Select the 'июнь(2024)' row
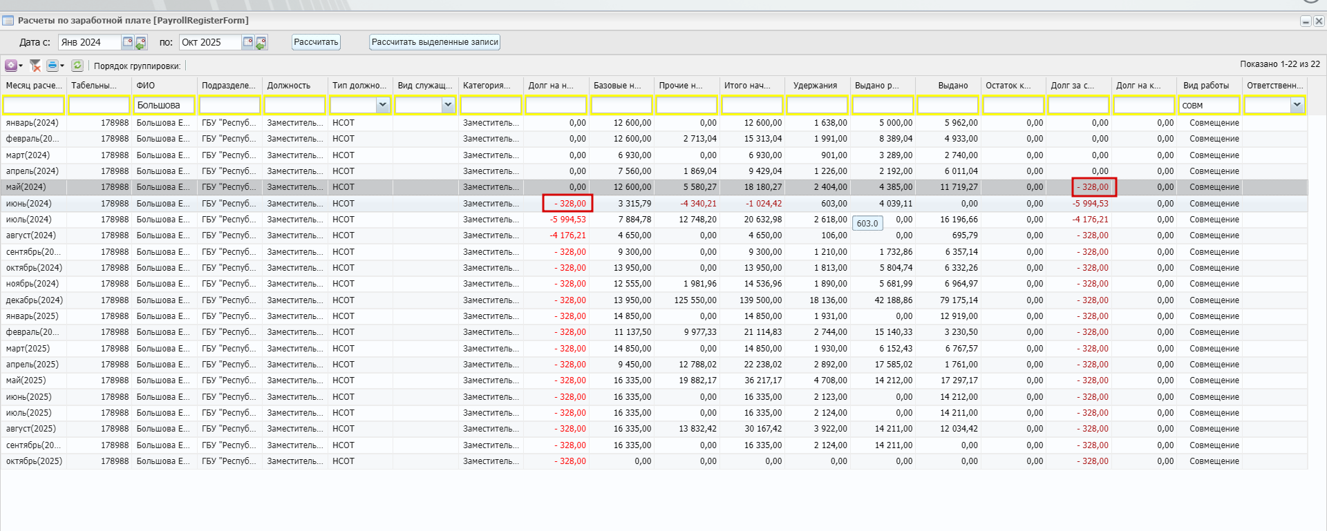The width and height of the screenshot is (1327, 531). 29,204
